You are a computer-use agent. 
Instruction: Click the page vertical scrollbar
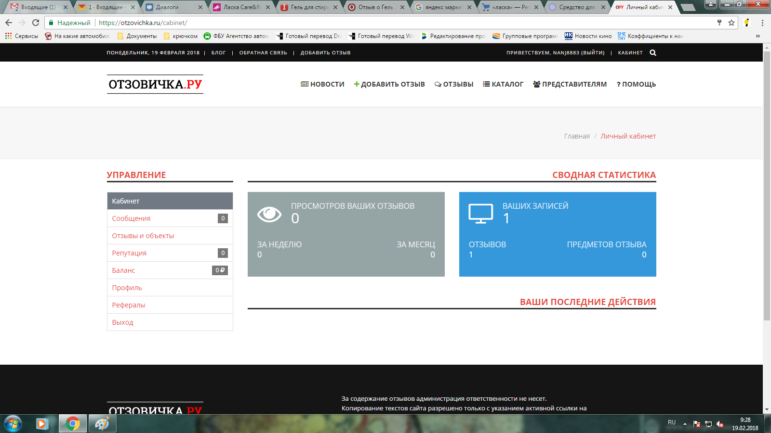tap(767, 192)
